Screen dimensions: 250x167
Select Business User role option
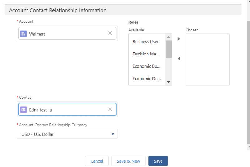click(146, 41)
